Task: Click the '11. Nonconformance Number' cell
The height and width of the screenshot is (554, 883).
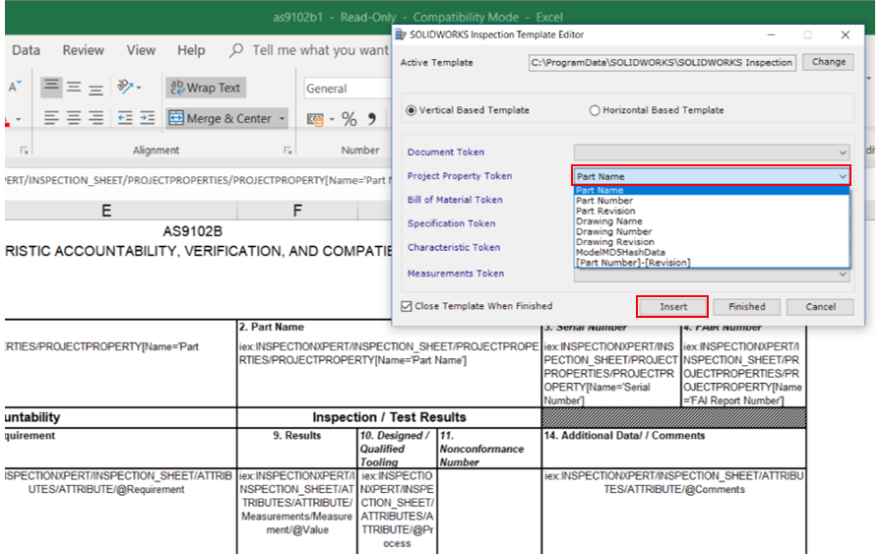Action: click(489, 449)
